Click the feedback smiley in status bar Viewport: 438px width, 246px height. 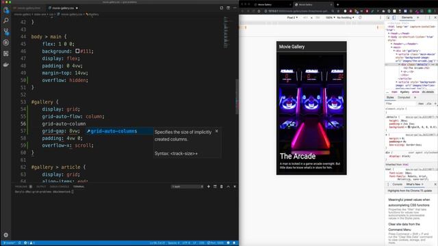[x=228, y=243]
